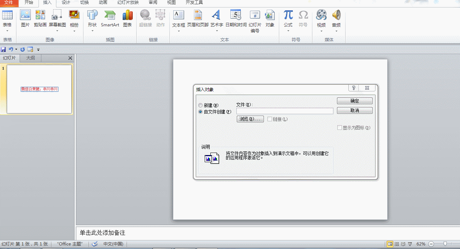Confirm the dialog with 确定
This screenshot has width=460, height=249.
click(354, 101)
